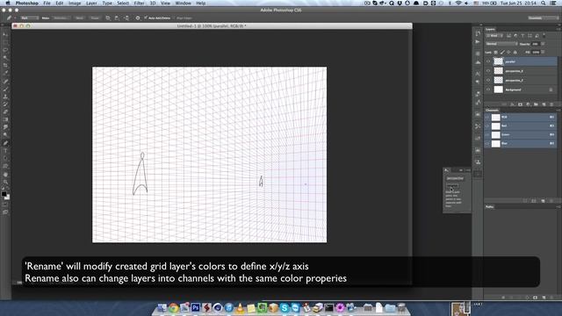Hide the parallel layer
The width and height of the screenshot is (562, 316).
pyautogui.click(x=488, y=61)
